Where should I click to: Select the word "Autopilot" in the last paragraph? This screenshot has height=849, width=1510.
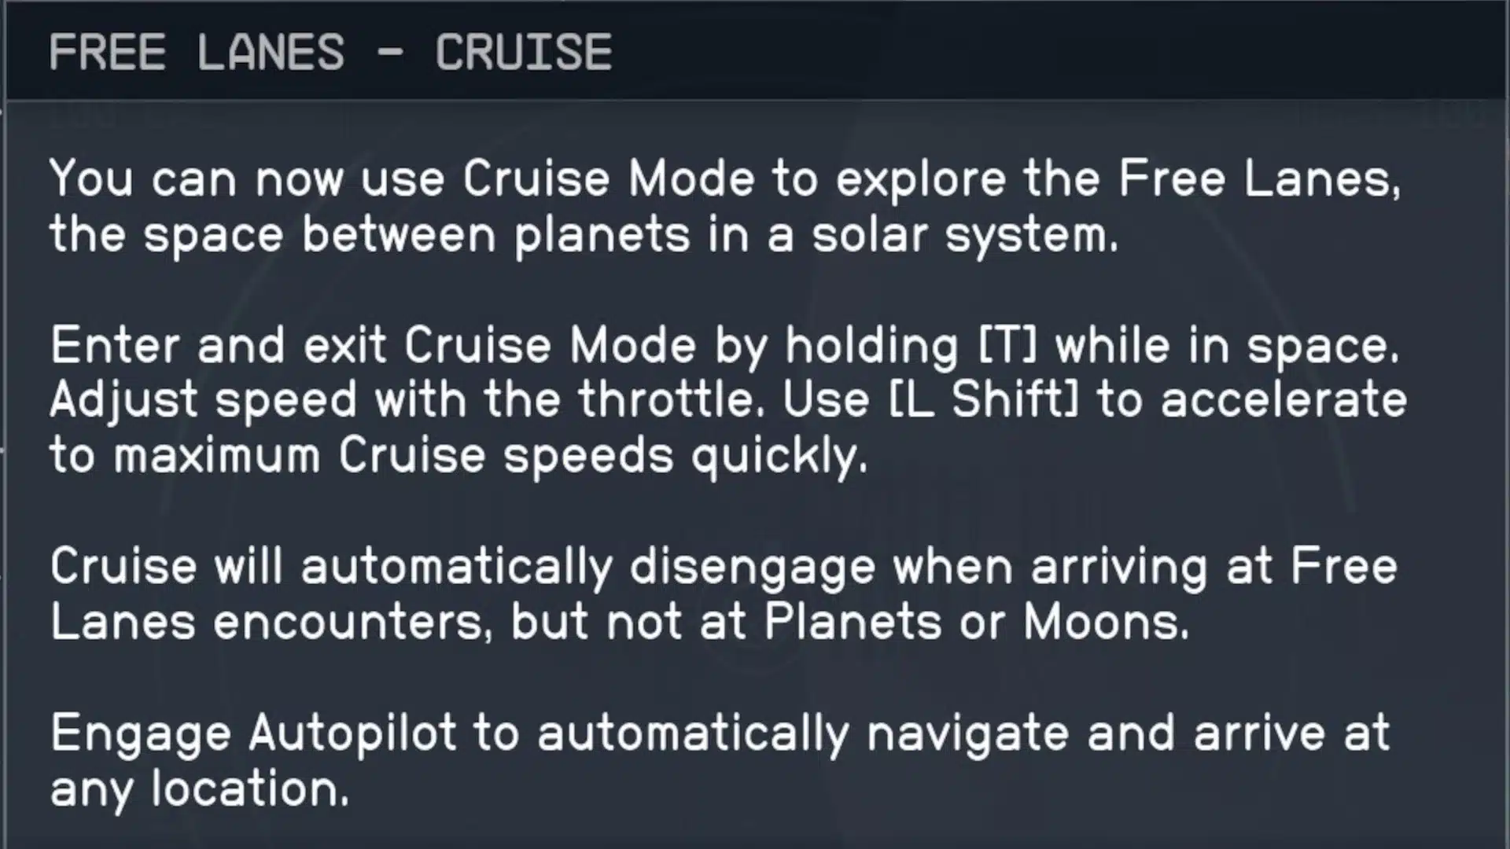[x=352, y=733]
